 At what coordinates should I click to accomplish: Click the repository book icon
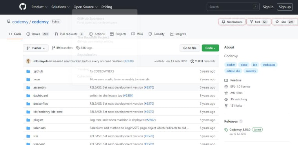click(9, 22)
